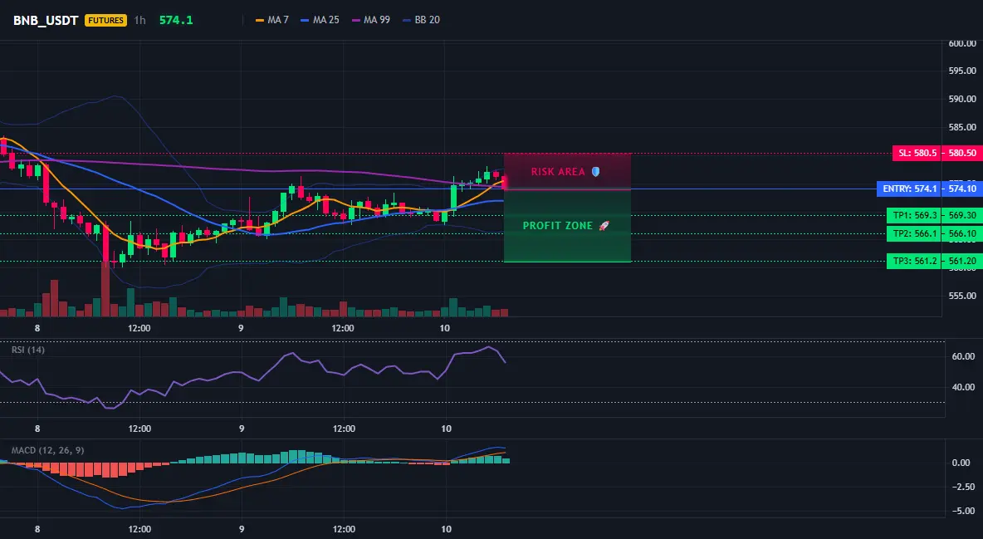Toggle the MA 7 legend item
The height and width of the screenshot is (539, 983).
272,20
